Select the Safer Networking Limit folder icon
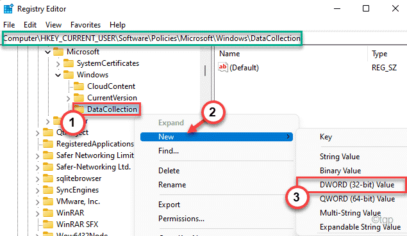 (x=48, y=155)
